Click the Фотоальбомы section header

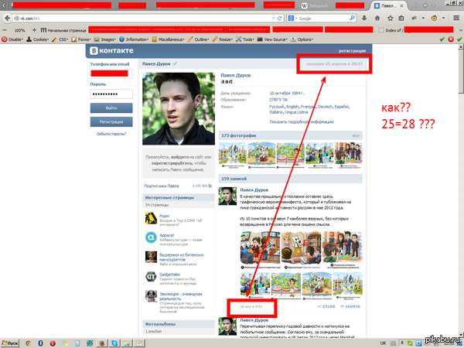[x=179, y=324]
